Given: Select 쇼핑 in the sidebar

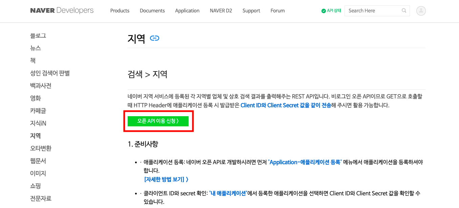Looking at the screenshot, I should coord(36,186).
